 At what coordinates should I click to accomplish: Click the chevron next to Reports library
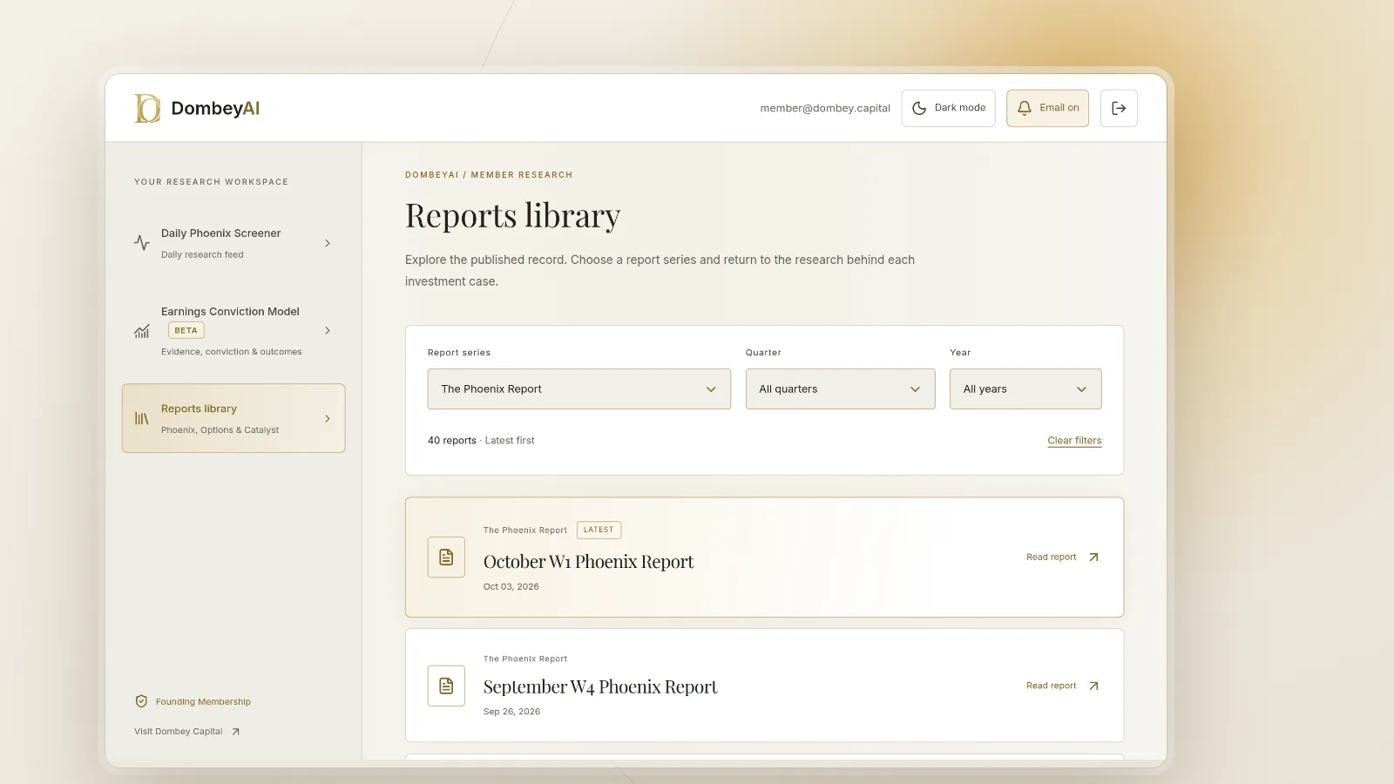point(328,418)
